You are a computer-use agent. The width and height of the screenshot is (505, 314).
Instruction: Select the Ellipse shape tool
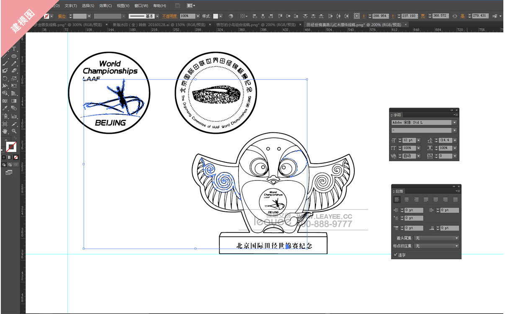tap(14, 56)
